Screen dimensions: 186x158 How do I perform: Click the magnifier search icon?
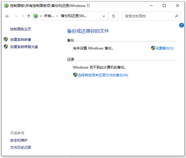176,16
